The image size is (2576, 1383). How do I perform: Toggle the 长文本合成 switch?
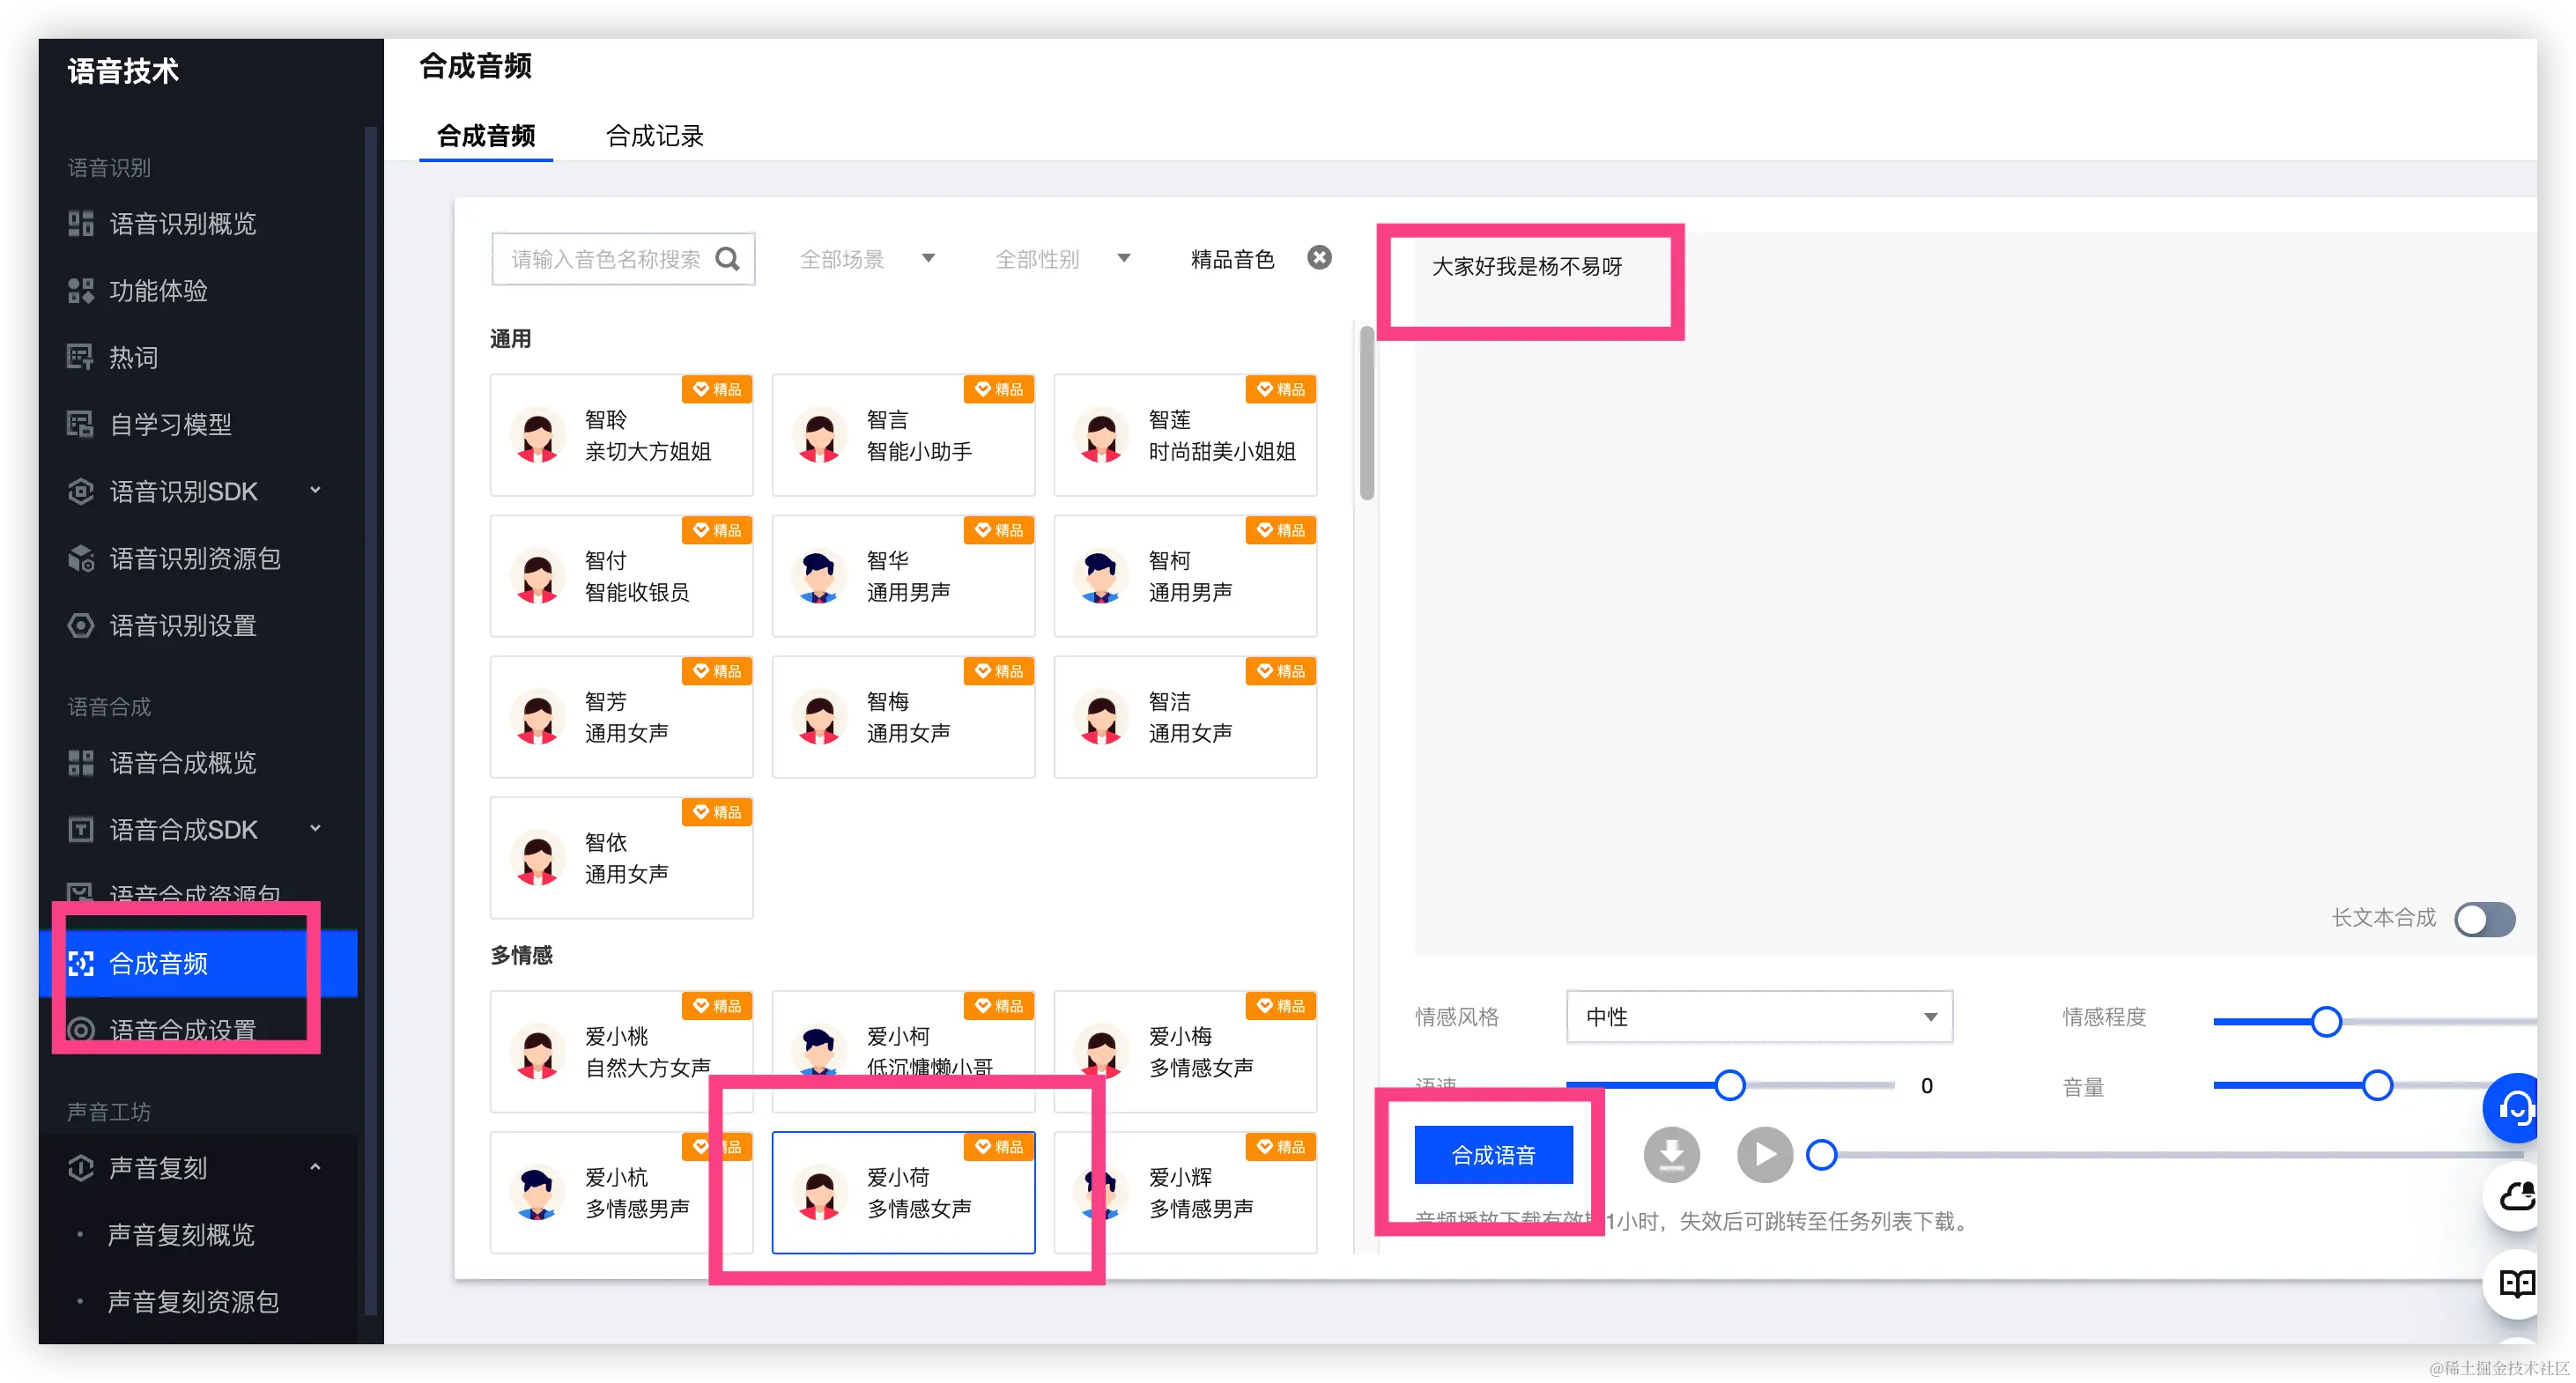pos(2485,919)
